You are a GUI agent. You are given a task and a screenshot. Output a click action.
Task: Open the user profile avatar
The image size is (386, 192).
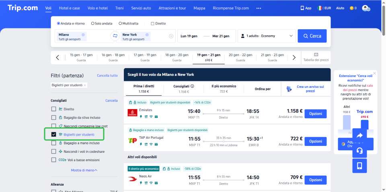click(366, 8)
